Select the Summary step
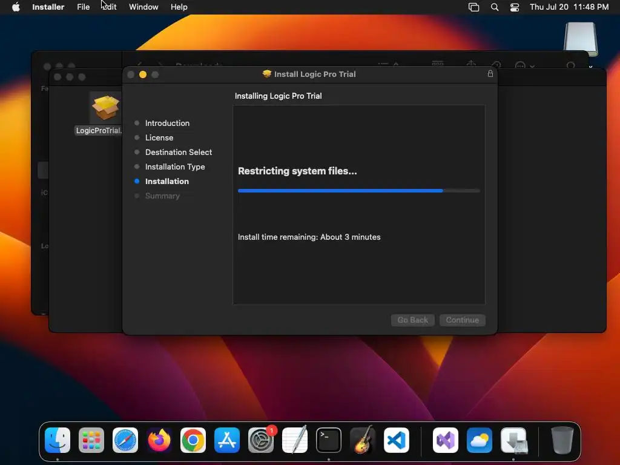The image size is (620, 465). coord(162,196)
